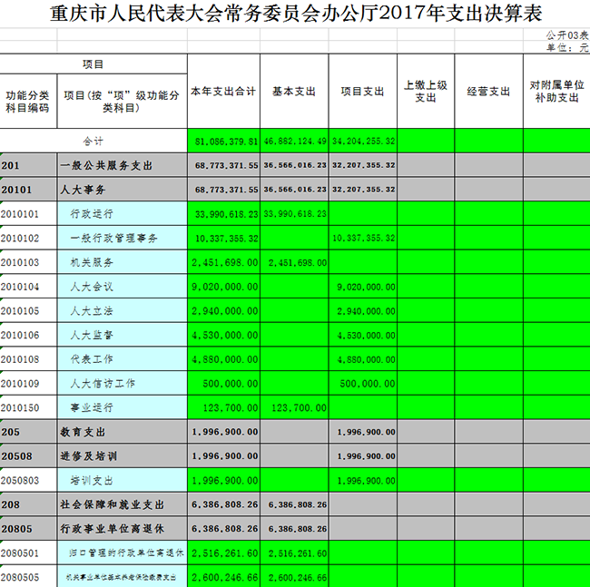
Task: Select code cell 2080505
Action: click(28, 577)
